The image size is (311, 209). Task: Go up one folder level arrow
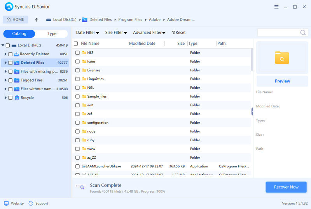37,19
